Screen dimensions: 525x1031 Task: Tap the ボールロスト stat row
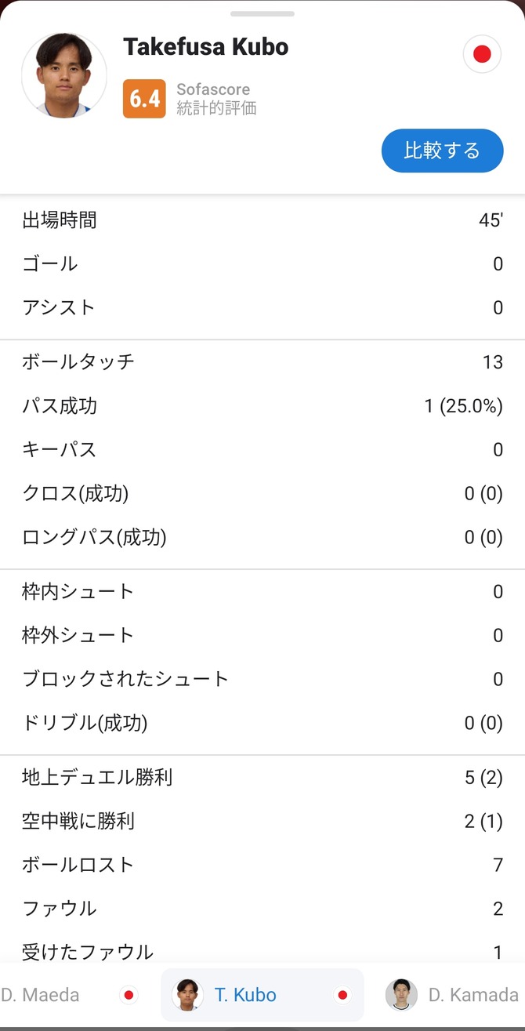click(x=262, y=865)
